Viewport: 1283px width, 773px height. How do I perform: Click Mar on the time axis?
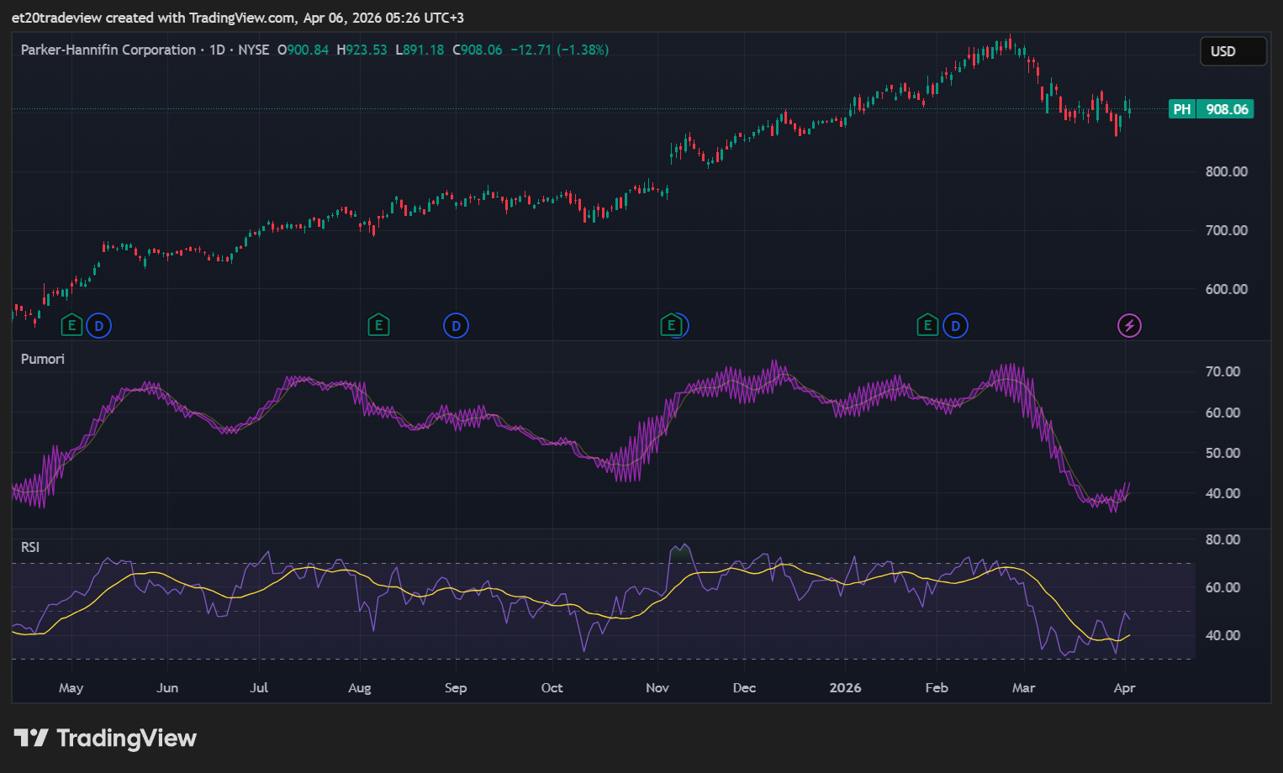pyautogui.click(x=1024, y=688)
